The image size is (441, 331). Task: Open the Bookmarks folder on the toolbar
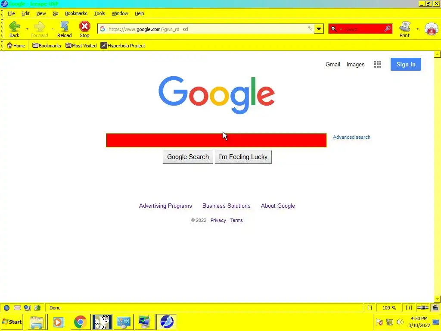[x=47, y=46]
